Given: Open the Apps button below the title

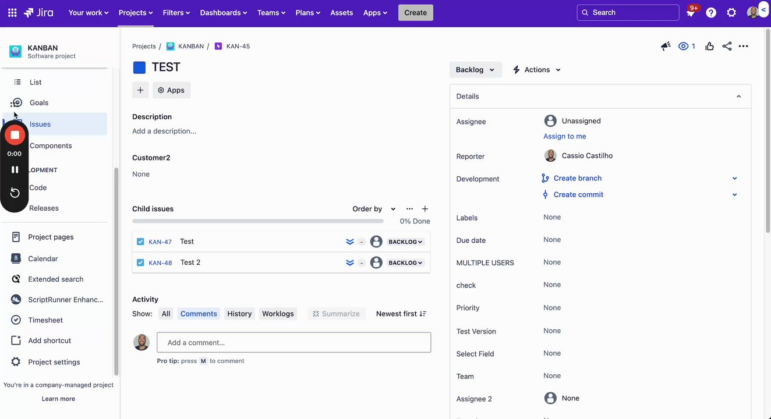Looking at the screenshot, I should tap(171, 90).
